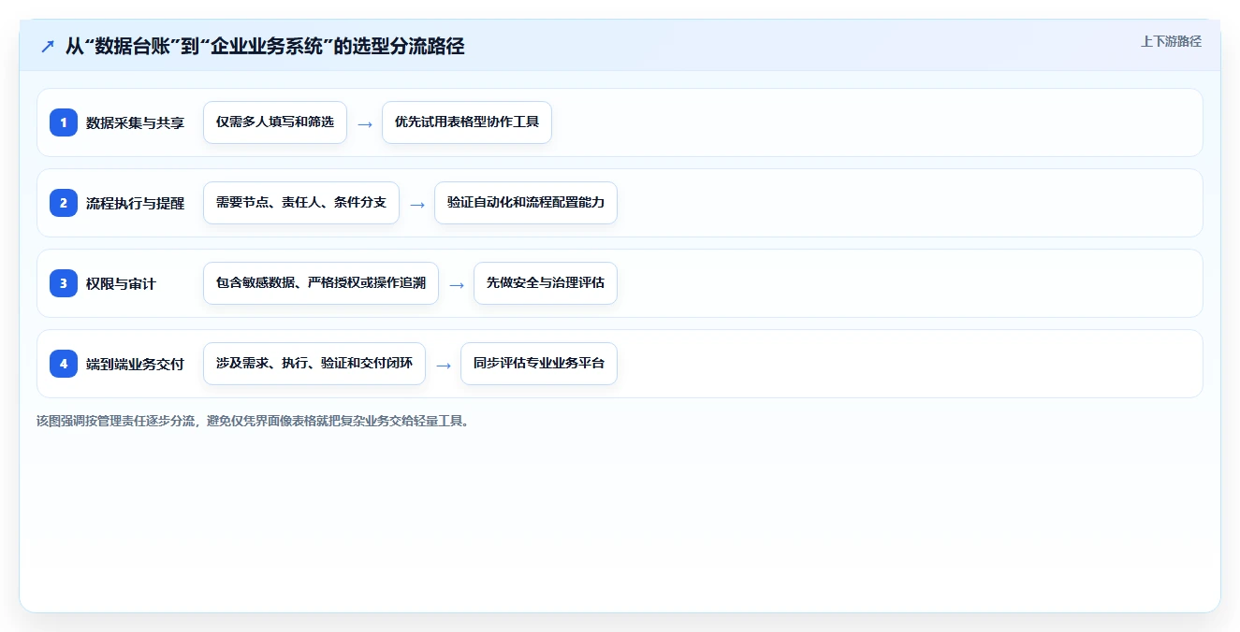This screenshot has width=1240, height=632.
Task: Click the 需要节点、责任人、条件分支 chip
Action: (x=301, y=203)
